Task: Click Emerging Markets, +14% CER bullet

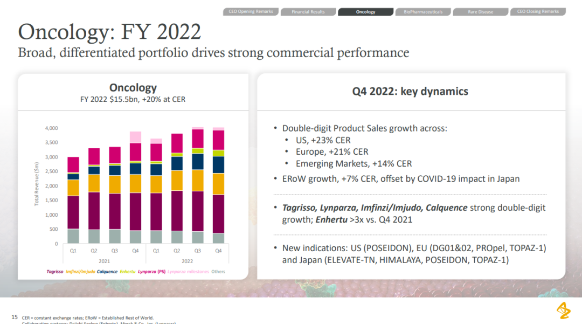Action: point(354,164)
